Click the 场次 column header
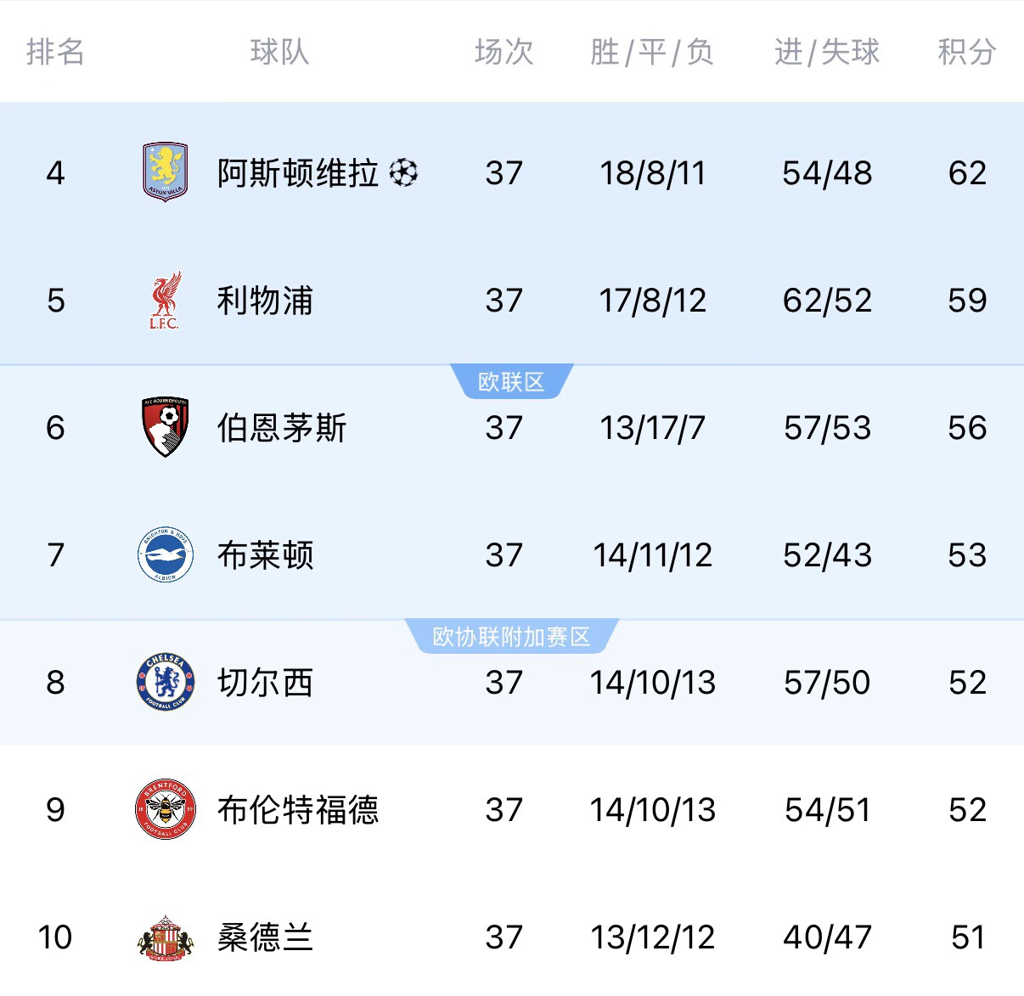 (504, 52)
